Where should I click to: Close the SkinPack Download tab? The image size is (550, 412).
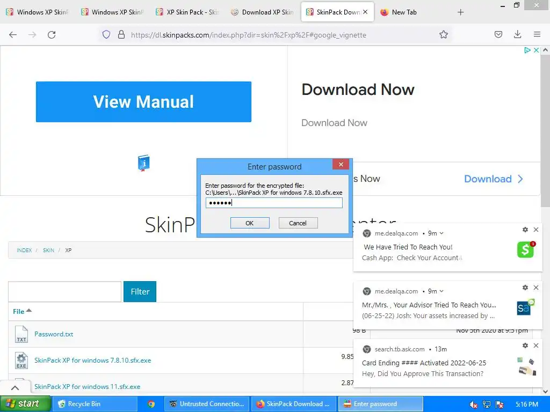click(x=365, y=12)
